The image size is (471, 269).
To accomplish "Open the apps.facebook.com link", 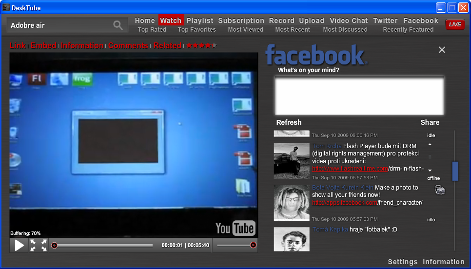I will [x=345, y=203].
